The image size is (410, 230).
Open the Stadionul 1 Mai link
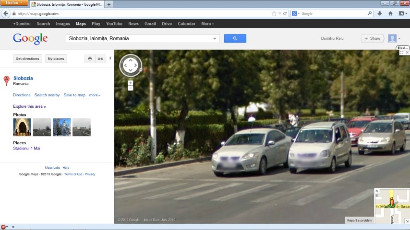pos(26,149)
